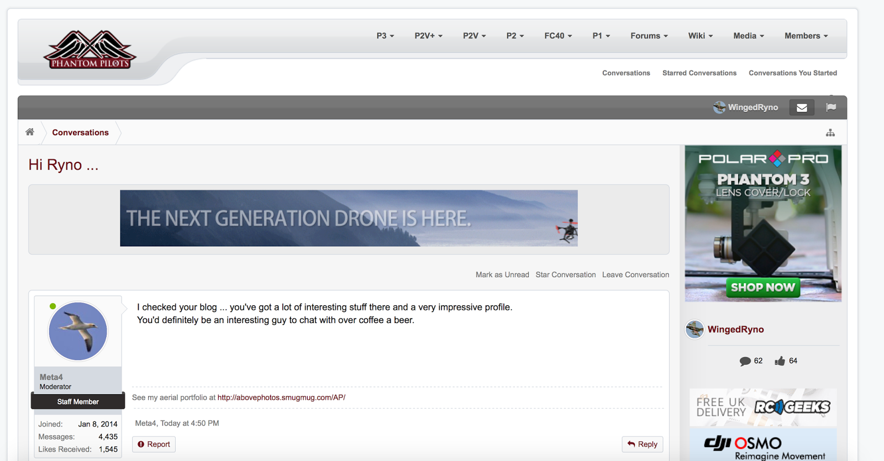Click Mark as Unread link

[502, 274]
